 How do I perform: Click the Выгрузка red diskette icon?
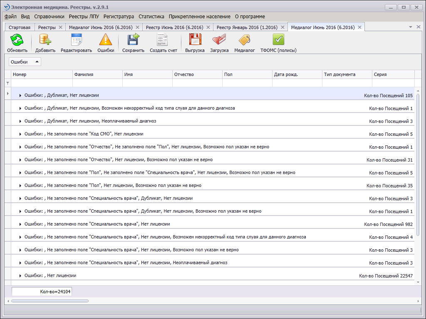tap(195, 39)
